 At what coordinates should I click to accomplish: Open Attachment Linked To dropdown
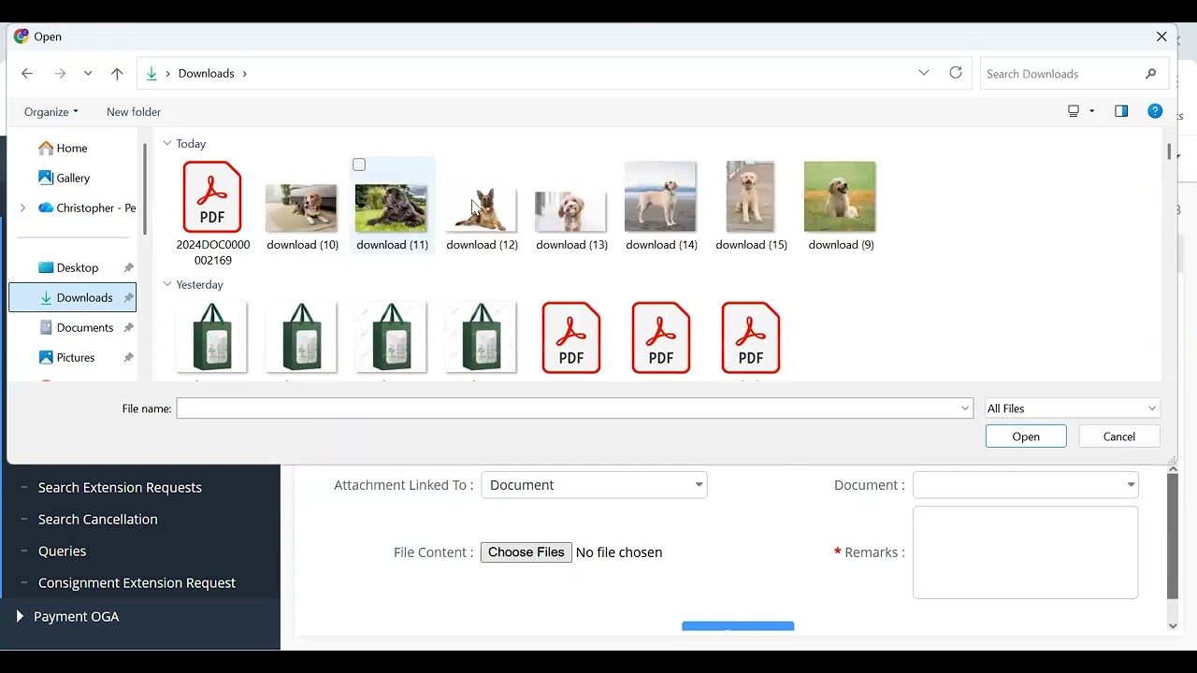pos(595,485)
